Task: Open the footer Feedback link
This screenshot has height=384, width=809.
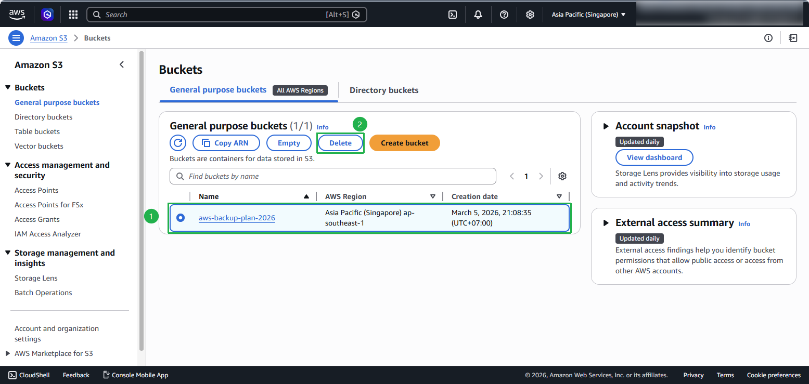Action: point(76,375)
